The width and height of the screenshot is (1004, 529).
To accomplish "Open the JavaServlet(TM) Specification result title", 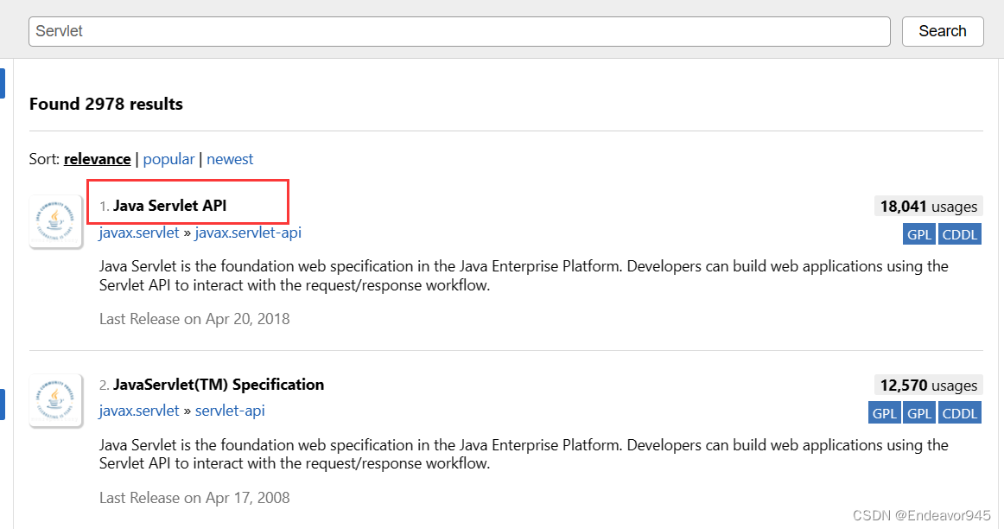I will pos(219,385).
